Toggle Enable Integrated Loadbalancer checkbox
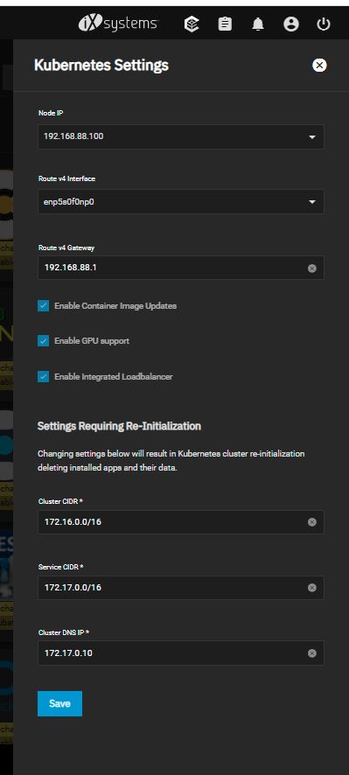The image size is (349, 775). coord(44,377)
